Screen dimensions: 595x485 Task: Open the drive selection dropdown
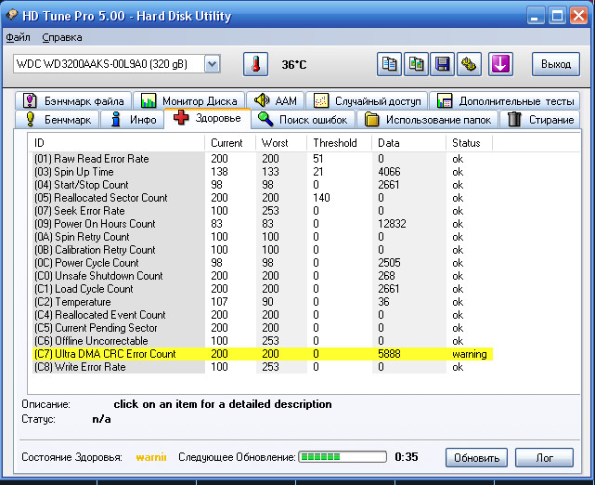coord(213,64)
